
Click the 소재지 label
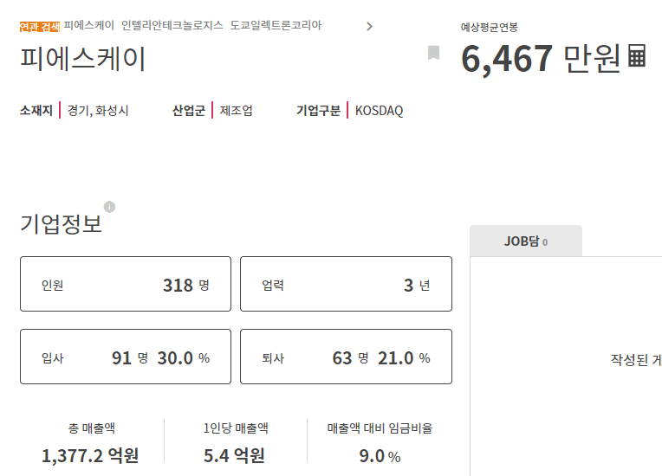tap(36, 111)
